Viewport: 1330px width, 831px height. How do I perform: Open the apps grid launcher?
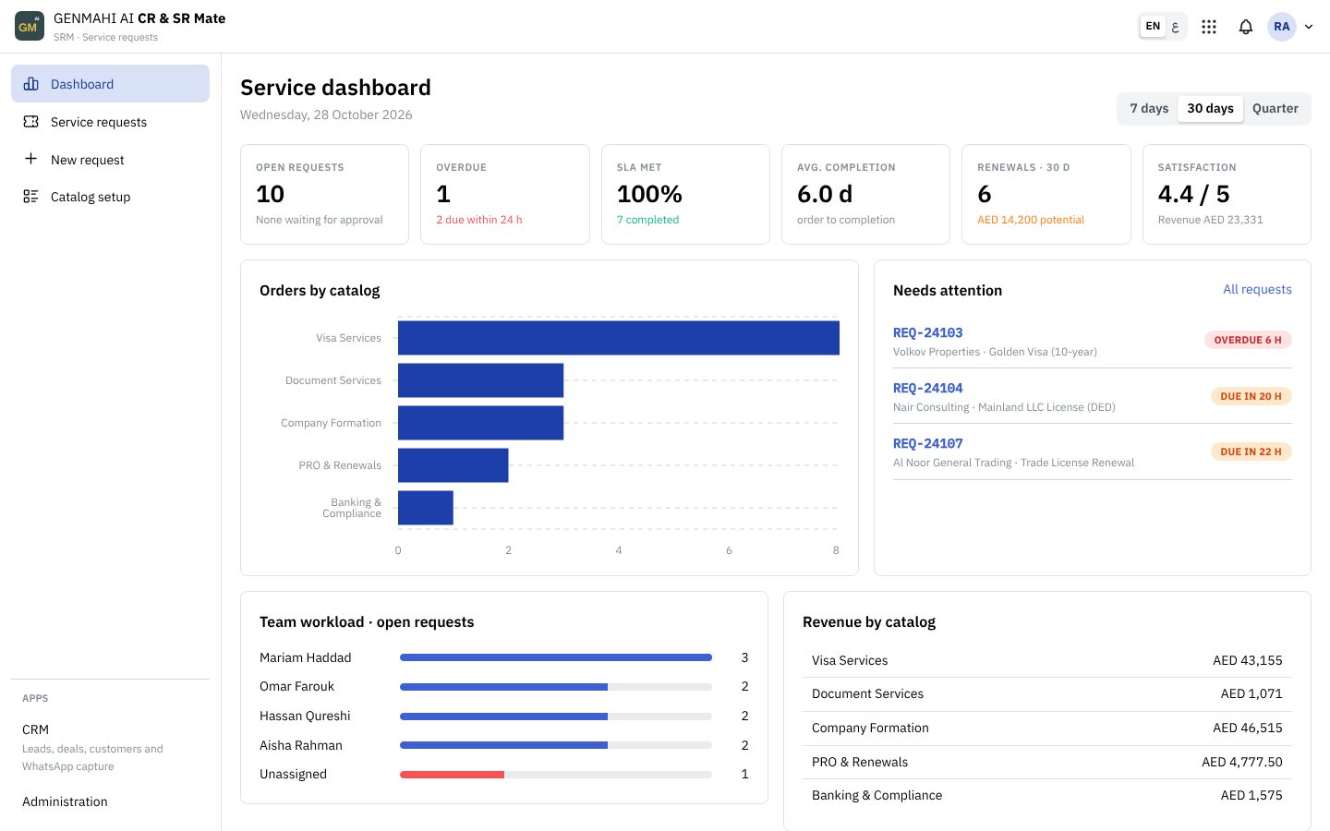(x=1209, y=27)
